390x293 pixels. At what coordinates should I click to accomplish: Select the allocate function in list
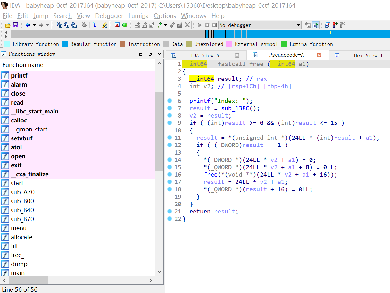[21, 237]
